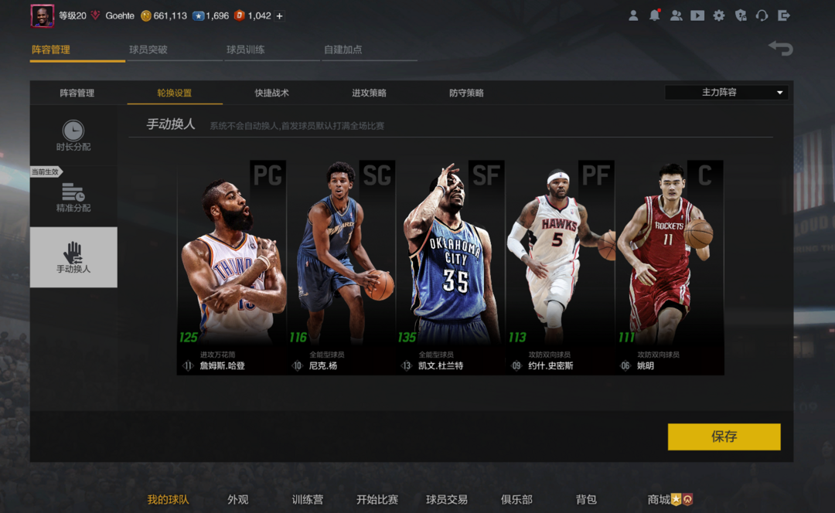Select the SG card 尼克.杨

(342, 267)
